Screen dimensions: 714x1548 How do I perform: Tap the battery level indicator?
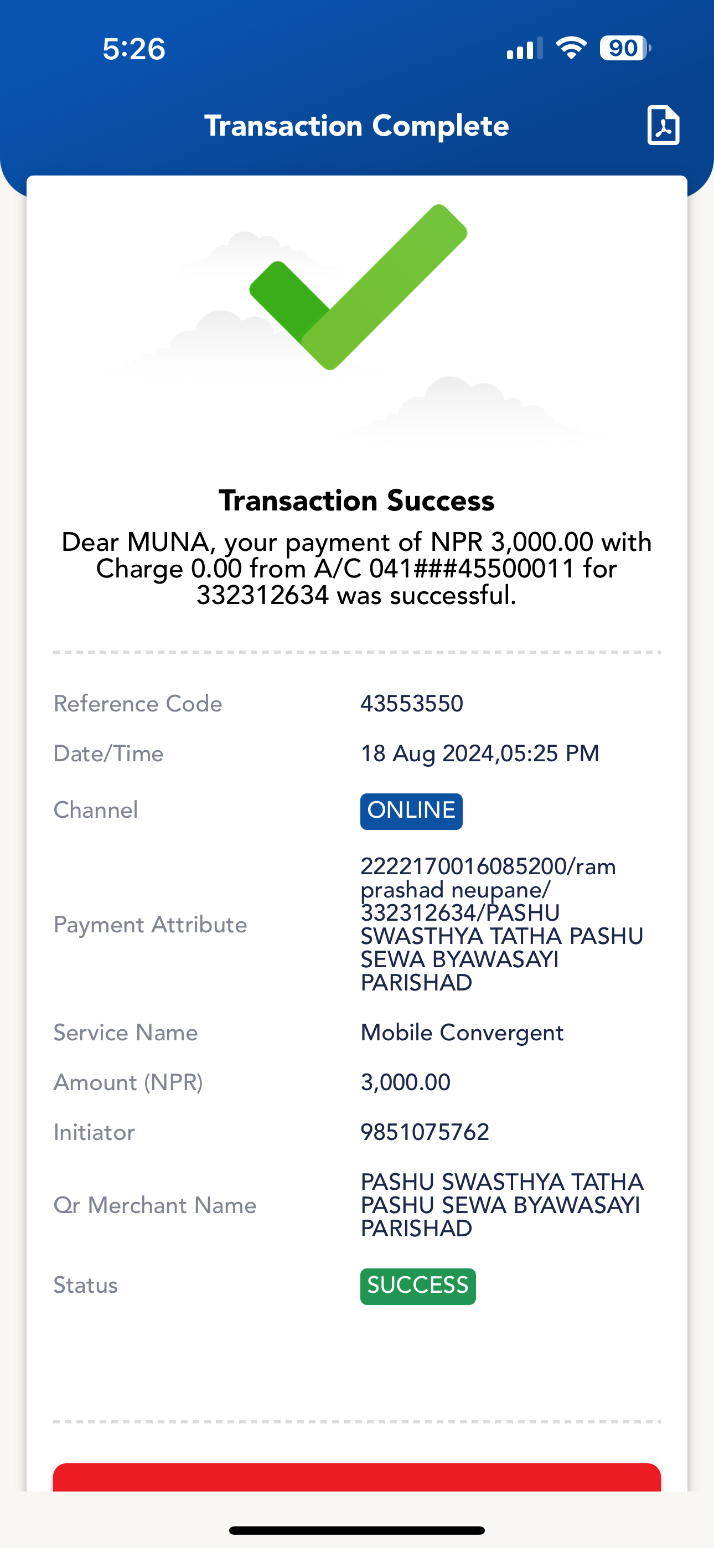pos(625,48)
